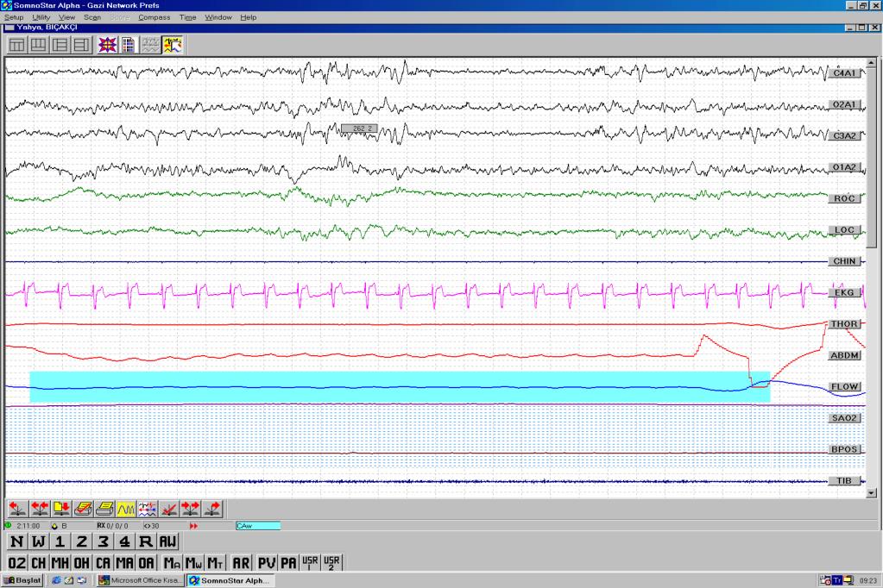The image size is (883, 588).
Task: Click the red checkmark icon in bottom toolbar
Action: 169,509
